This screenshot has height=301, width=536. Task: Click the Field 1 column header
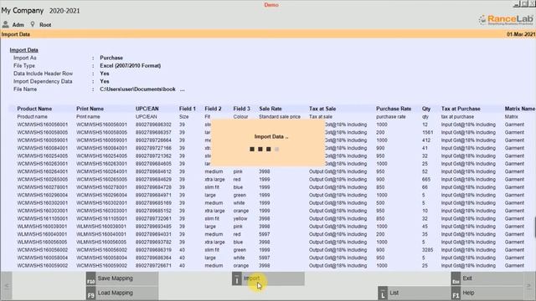click(188, 109)
